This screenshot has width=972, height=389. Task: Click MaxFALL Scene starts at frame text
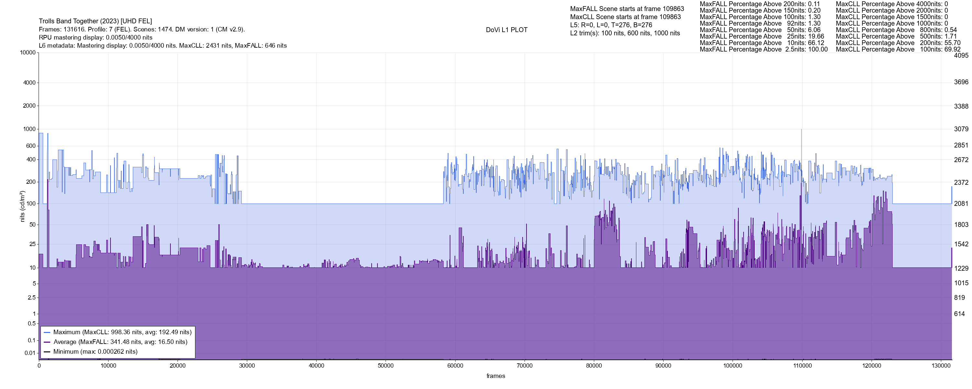pyautogui.click(x=627, y=9)
